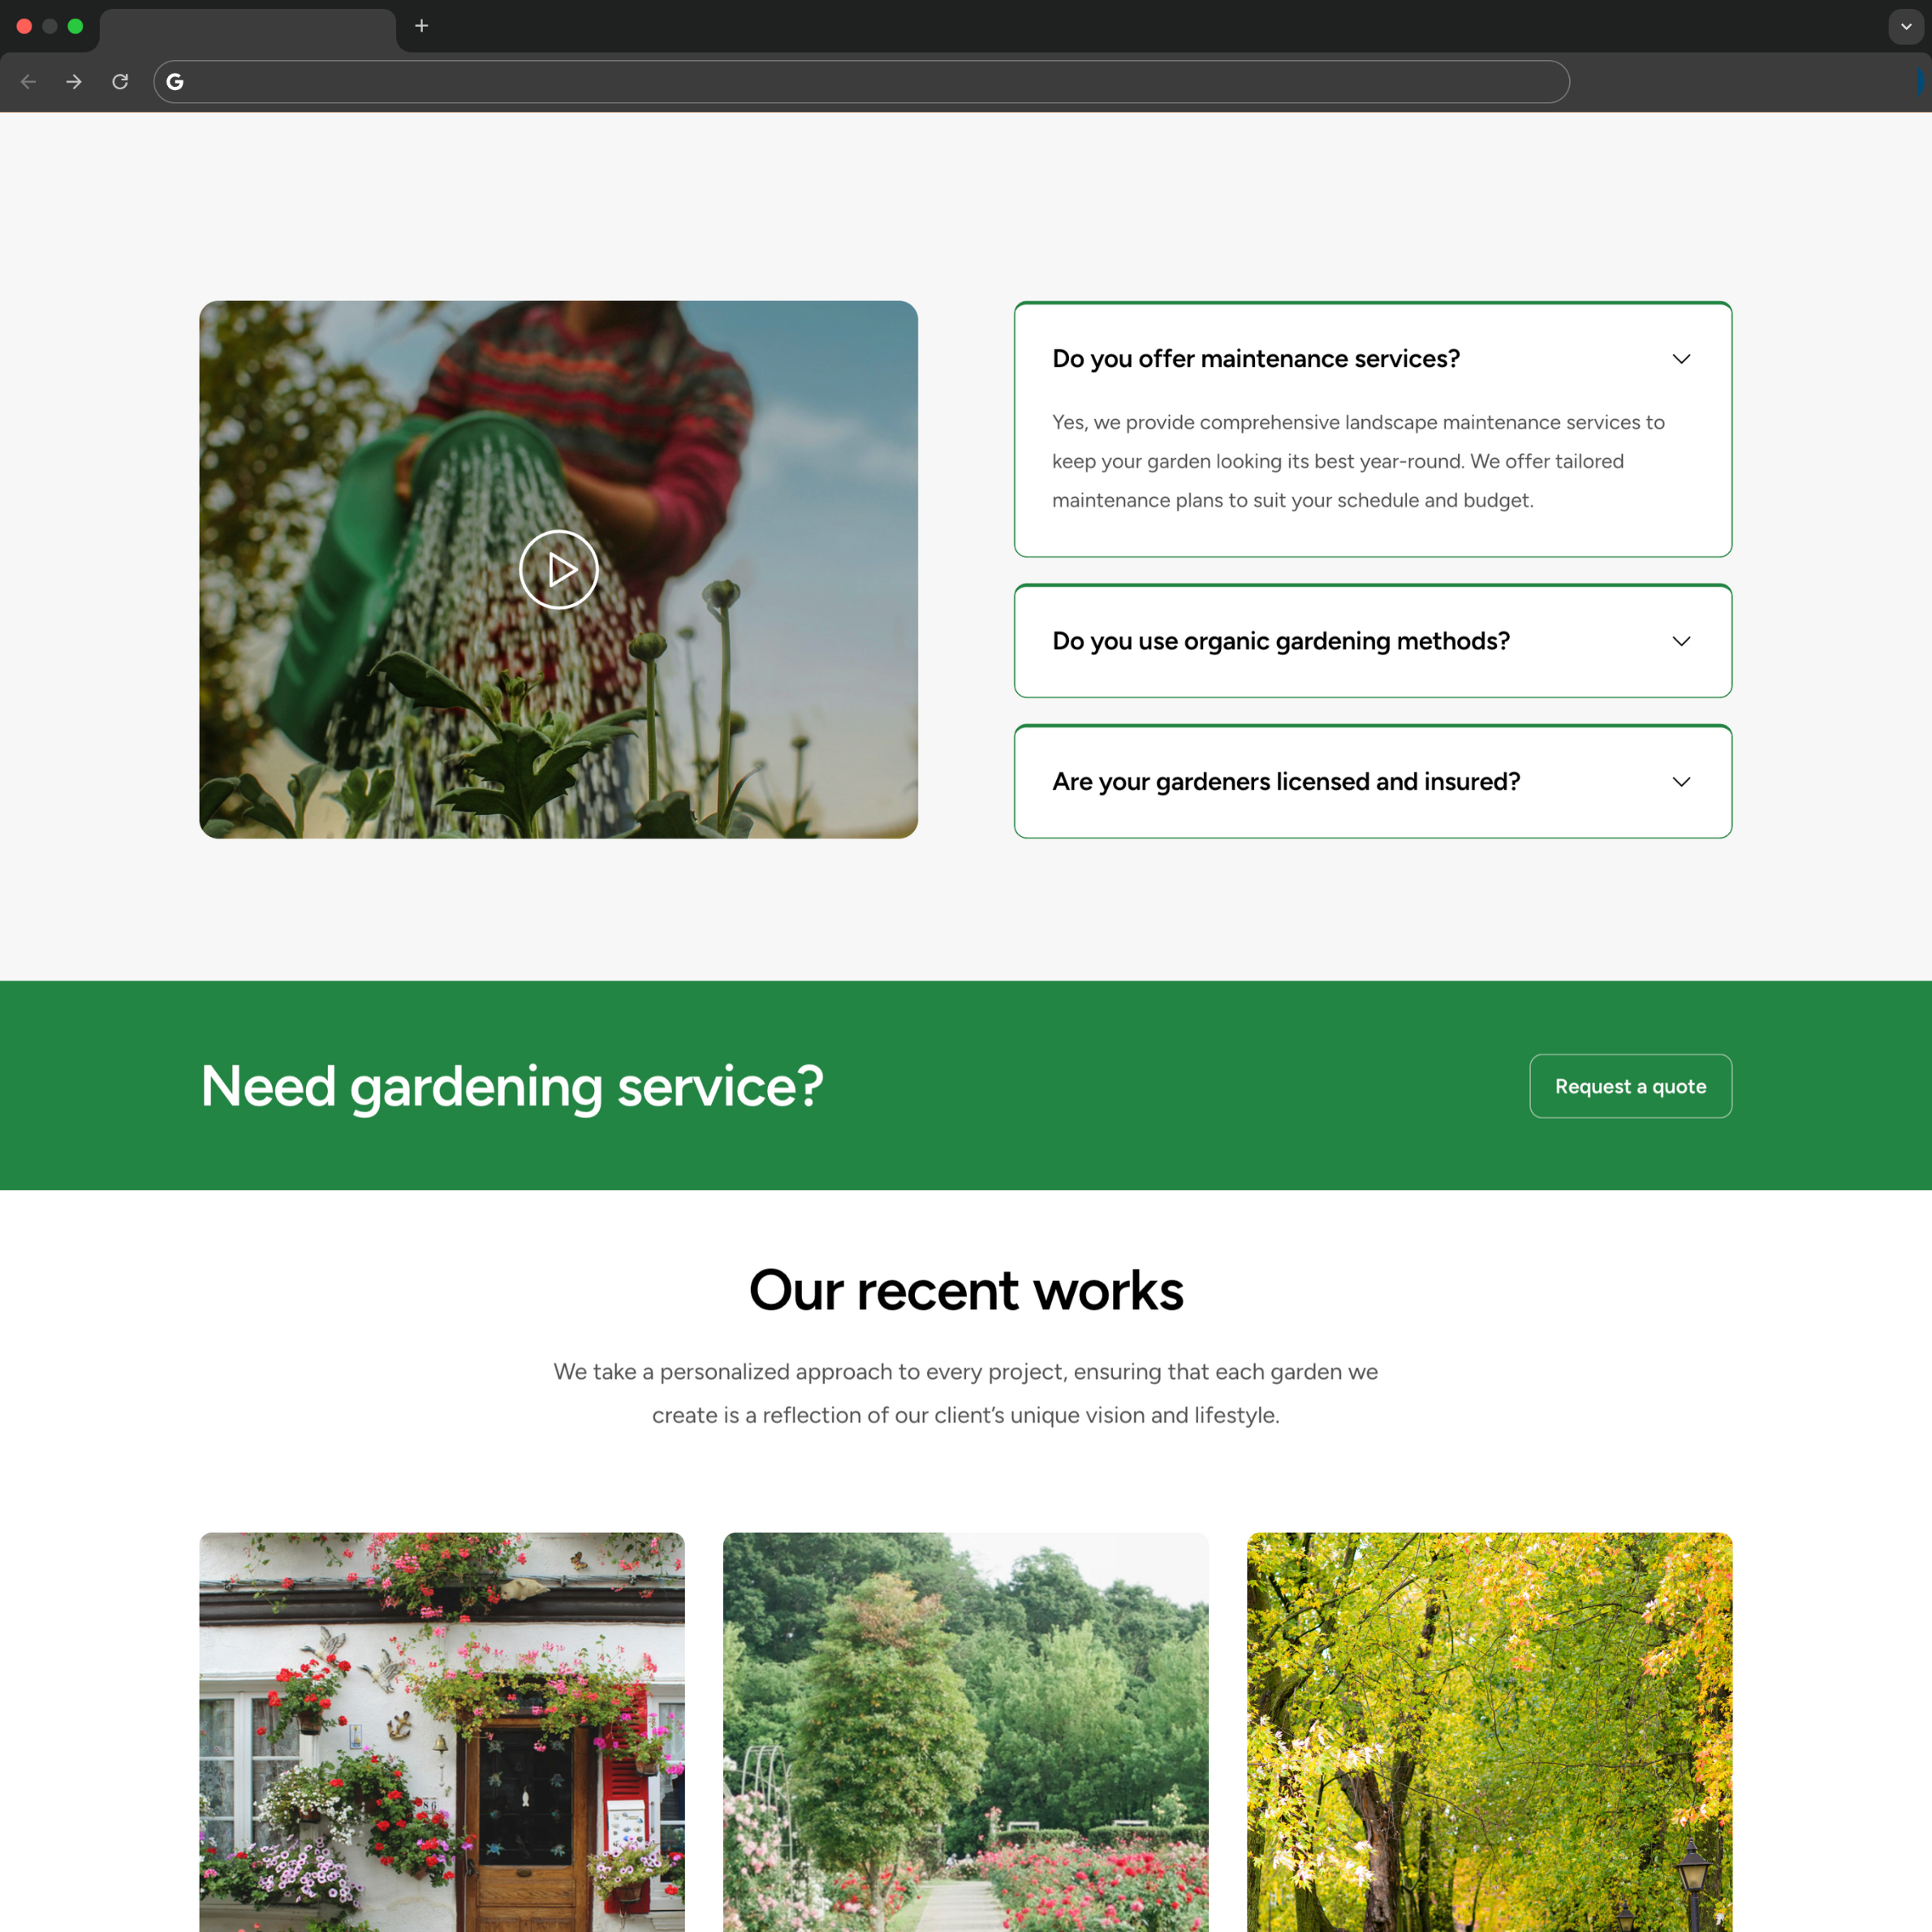Screen dimensions: 1932x1932
Task: Collapse the "Do you offer maintenance services?" answer
Action: [1681, 358]
